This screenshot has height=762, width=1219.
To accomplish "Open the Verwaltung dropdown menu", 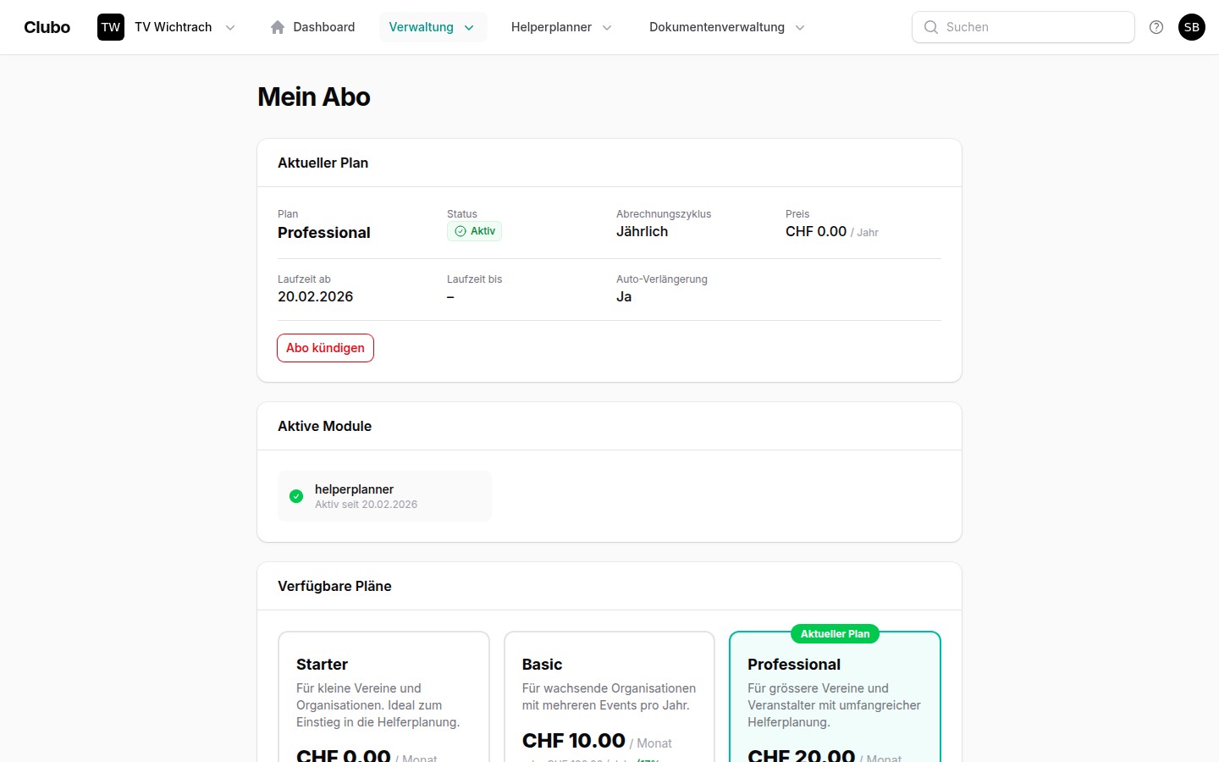I will pyautogui.click(x=432, y=27).
